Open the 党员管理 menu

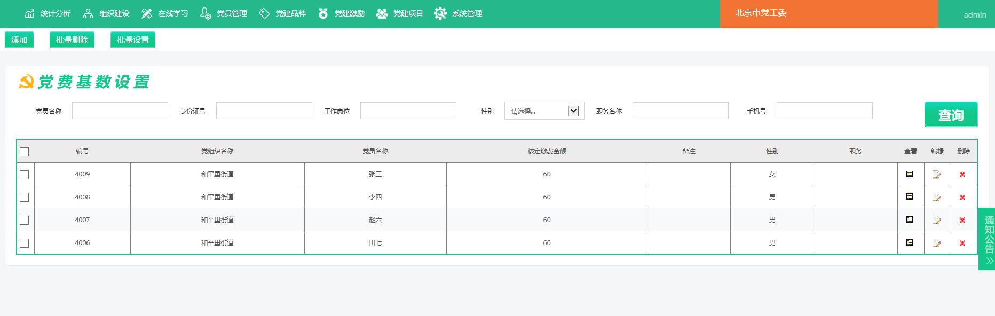coord(224,13)
